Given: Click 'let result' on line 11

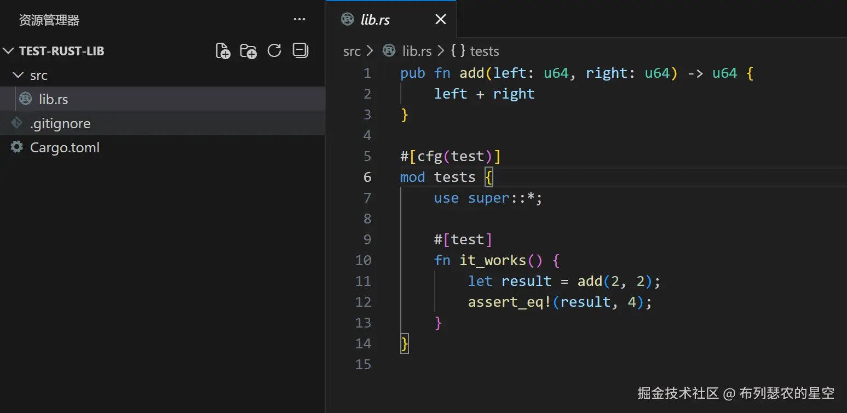Looking at the screenshot, I should coord(510,282).
